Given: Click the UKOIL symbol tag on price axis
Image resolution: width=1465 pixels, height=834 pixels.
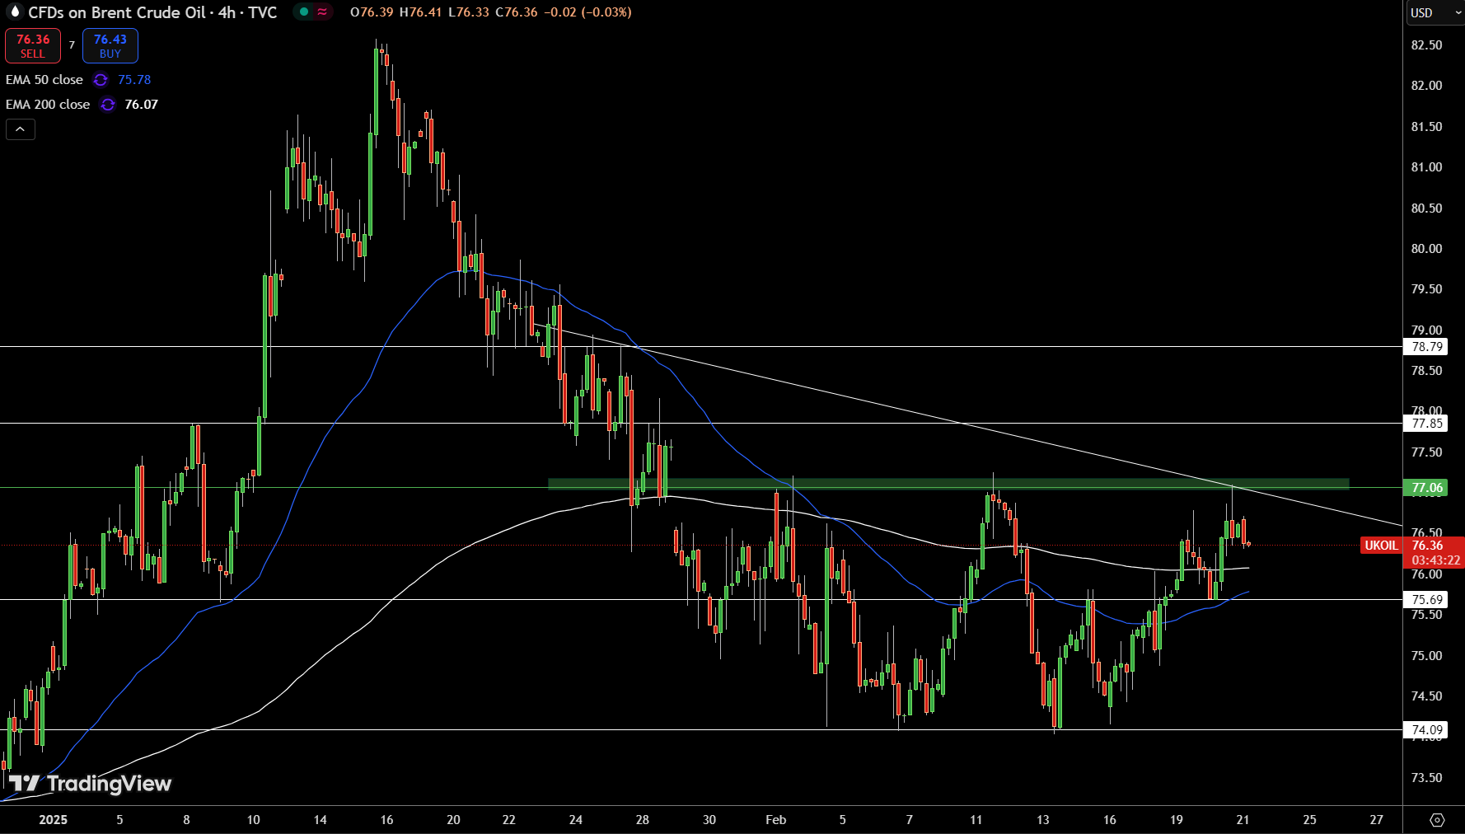Looking at the screenshot, I should pyautogui.click(x=1381, y=546).
